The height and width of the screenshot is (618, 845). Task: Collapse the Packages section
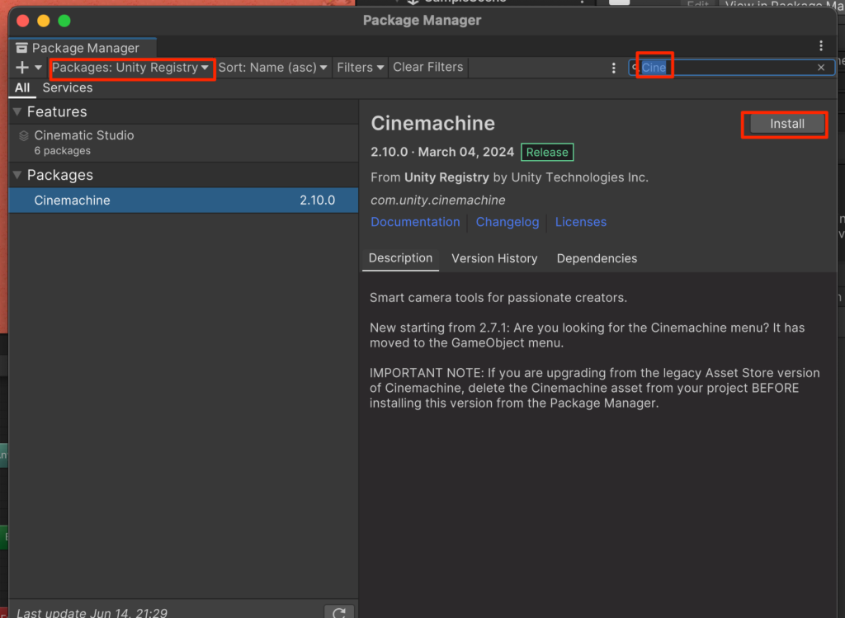[x=17, y=176]
